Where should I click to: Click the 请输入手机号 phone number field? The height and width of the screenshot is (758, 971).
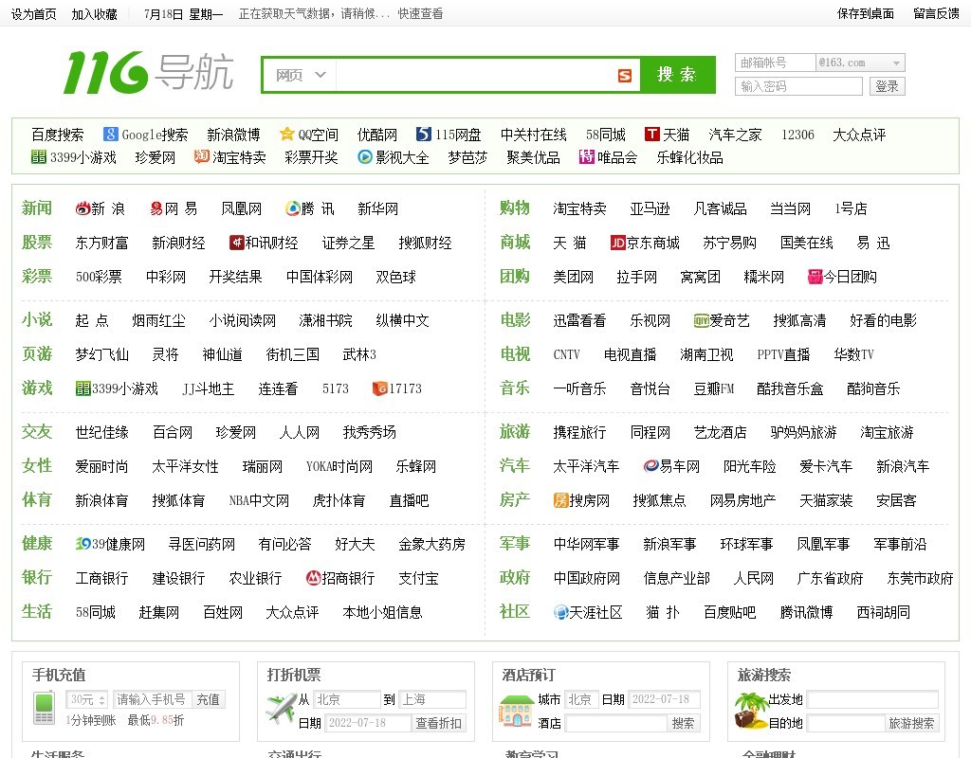click(x=153, y=700)
